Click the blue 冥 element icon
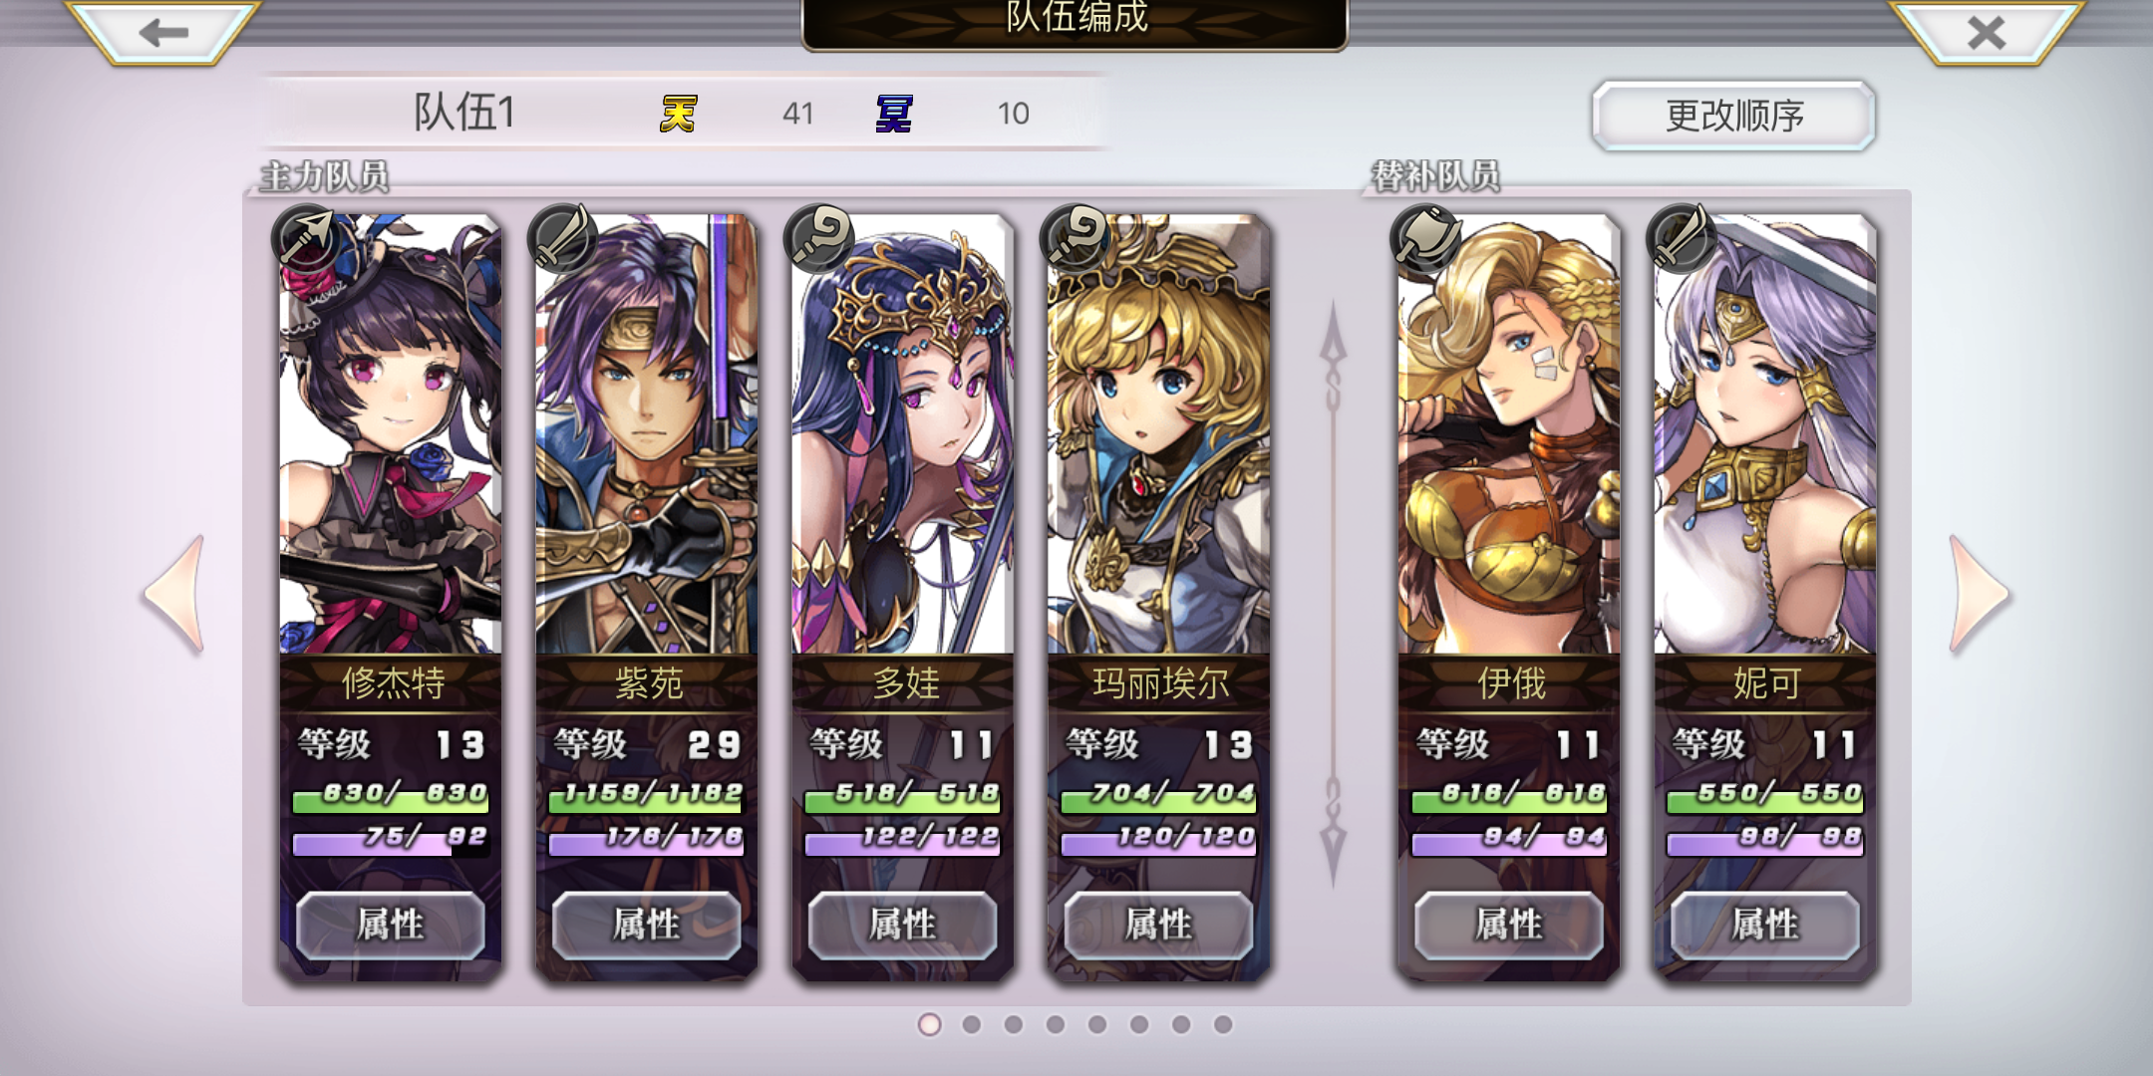Image resolution: width=2153 pixels, height=1076 pixels. pyautogui.click(x=894, y=114)
